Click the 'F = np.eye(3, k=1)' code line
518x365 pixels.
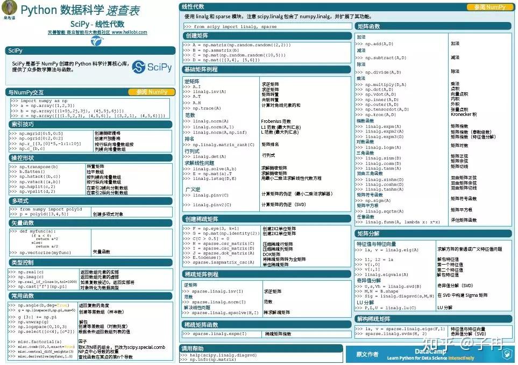(x=211, y=229)
